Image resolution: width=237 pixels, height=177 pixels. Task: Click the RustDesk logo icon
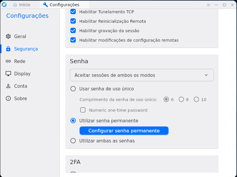click(x=4, y=4)
